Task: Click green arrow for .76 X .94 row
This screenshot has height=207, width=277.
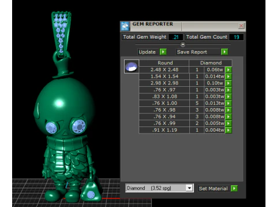Action: [x=228, y=117]
